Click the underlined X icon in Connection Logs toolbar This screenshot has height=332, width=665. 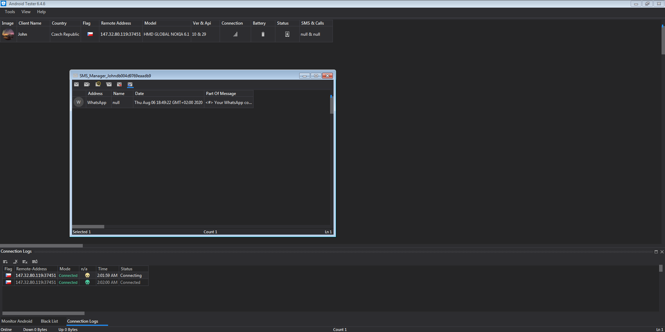15,262
